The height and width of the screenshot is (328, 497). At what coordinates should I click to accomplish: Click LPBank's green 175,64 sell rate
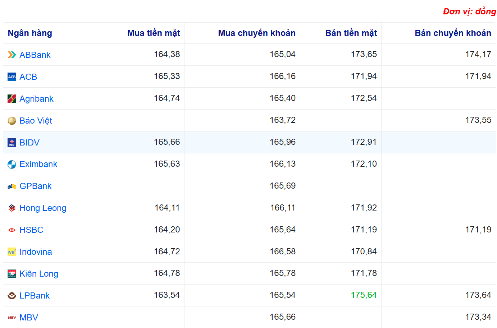tap(364, 295)
